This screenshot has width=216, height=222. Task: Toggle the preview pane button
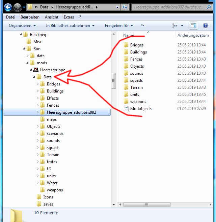click(193, 26)
